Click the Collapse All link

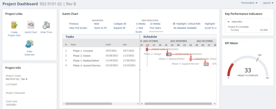click(x=120, y=24)
